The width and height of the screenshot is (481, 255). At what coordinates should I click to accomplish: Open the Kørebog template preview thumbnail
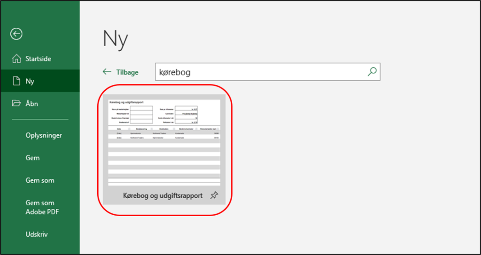(x=164, y=142)
